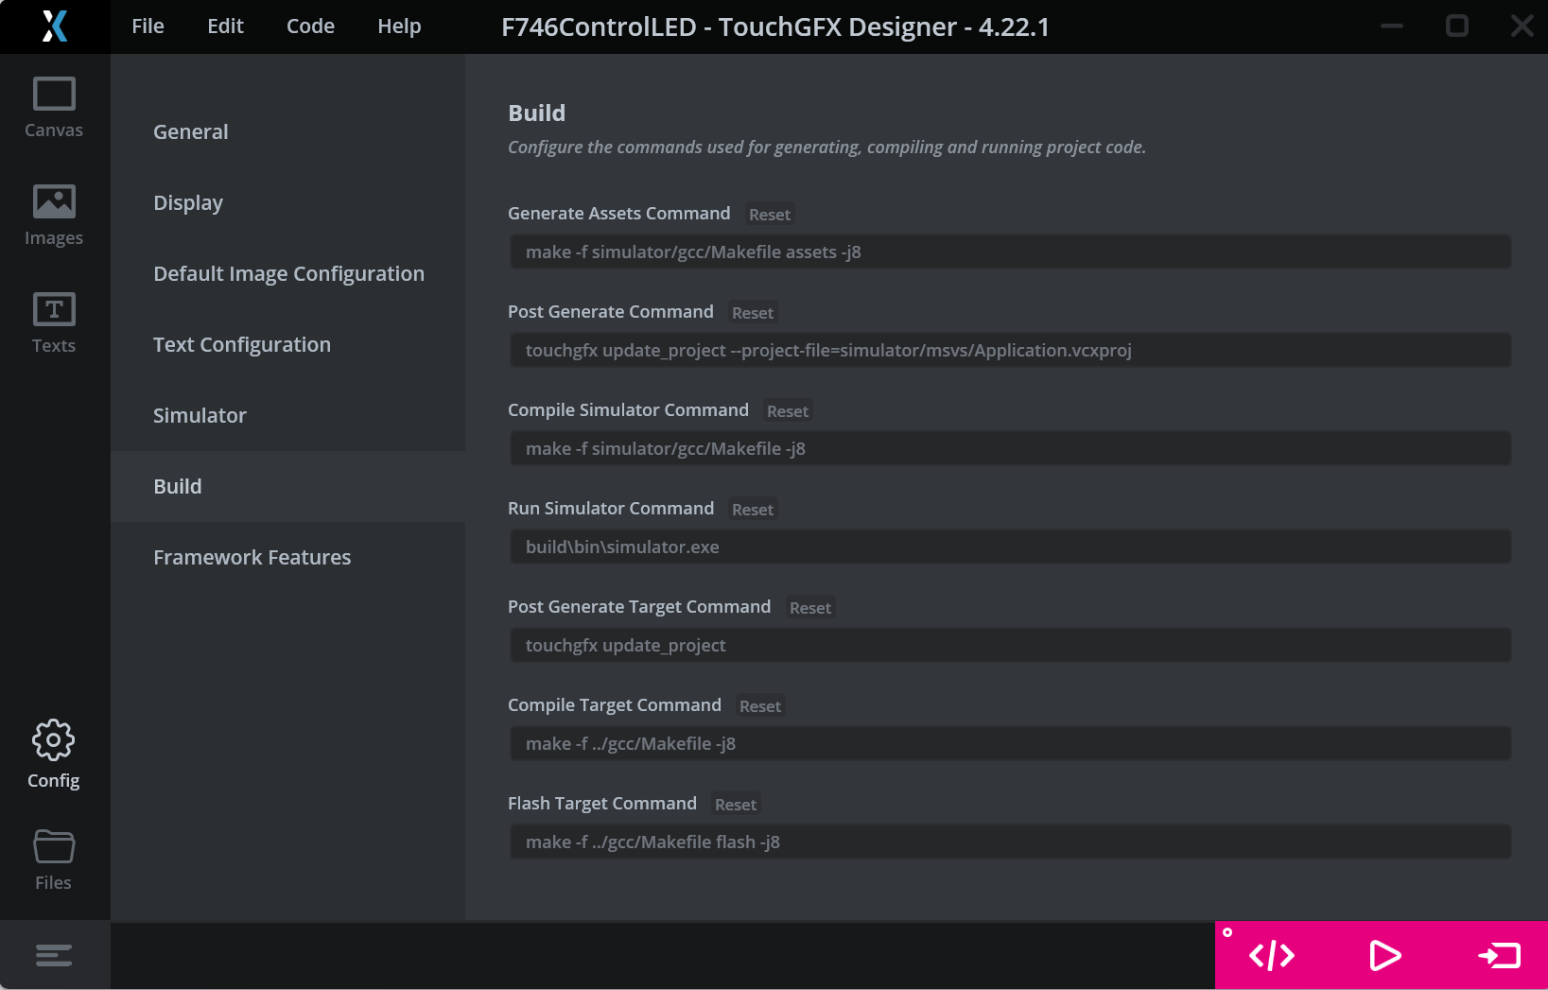1548x990 pixels.
Task: Open the Simulator configuration section
Action: (200, 415)
